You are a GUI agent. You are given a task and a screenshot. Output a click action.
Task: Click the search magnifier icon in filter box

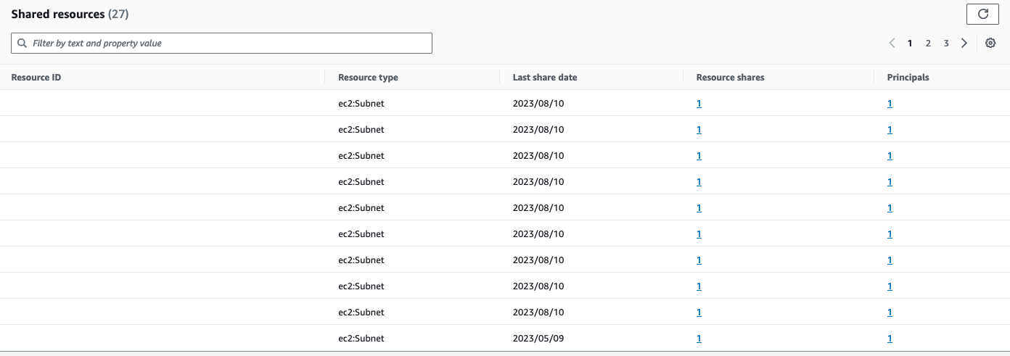(x=22, y=44)
